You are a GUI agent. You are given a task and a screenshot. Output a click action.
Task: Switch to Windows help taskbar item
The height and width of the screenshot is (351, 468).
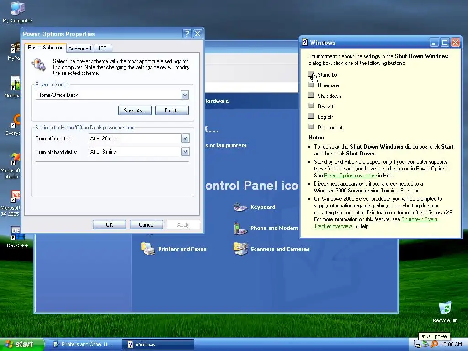(158, 344)
